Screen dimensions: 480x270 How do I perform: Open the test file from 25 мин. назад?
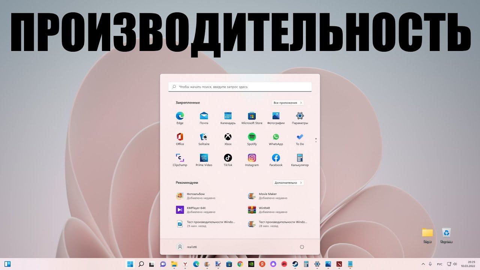click(x=205, y=223)
